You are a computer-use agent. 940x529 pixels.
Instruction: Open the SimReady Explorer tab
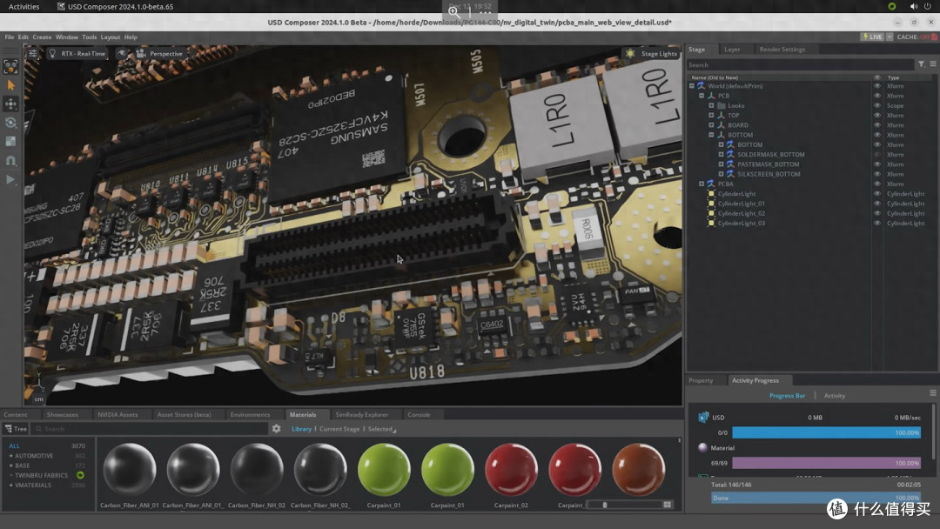pyautogui.click(x=361, y=414)
